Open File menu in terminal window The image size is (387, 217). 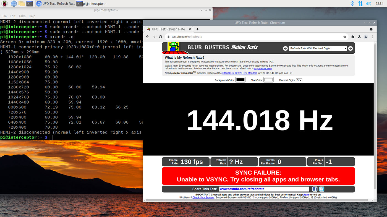coord(4,16)
